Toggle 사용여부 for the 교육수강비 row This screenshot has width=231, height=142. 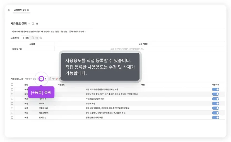click(x=215, y=108)
